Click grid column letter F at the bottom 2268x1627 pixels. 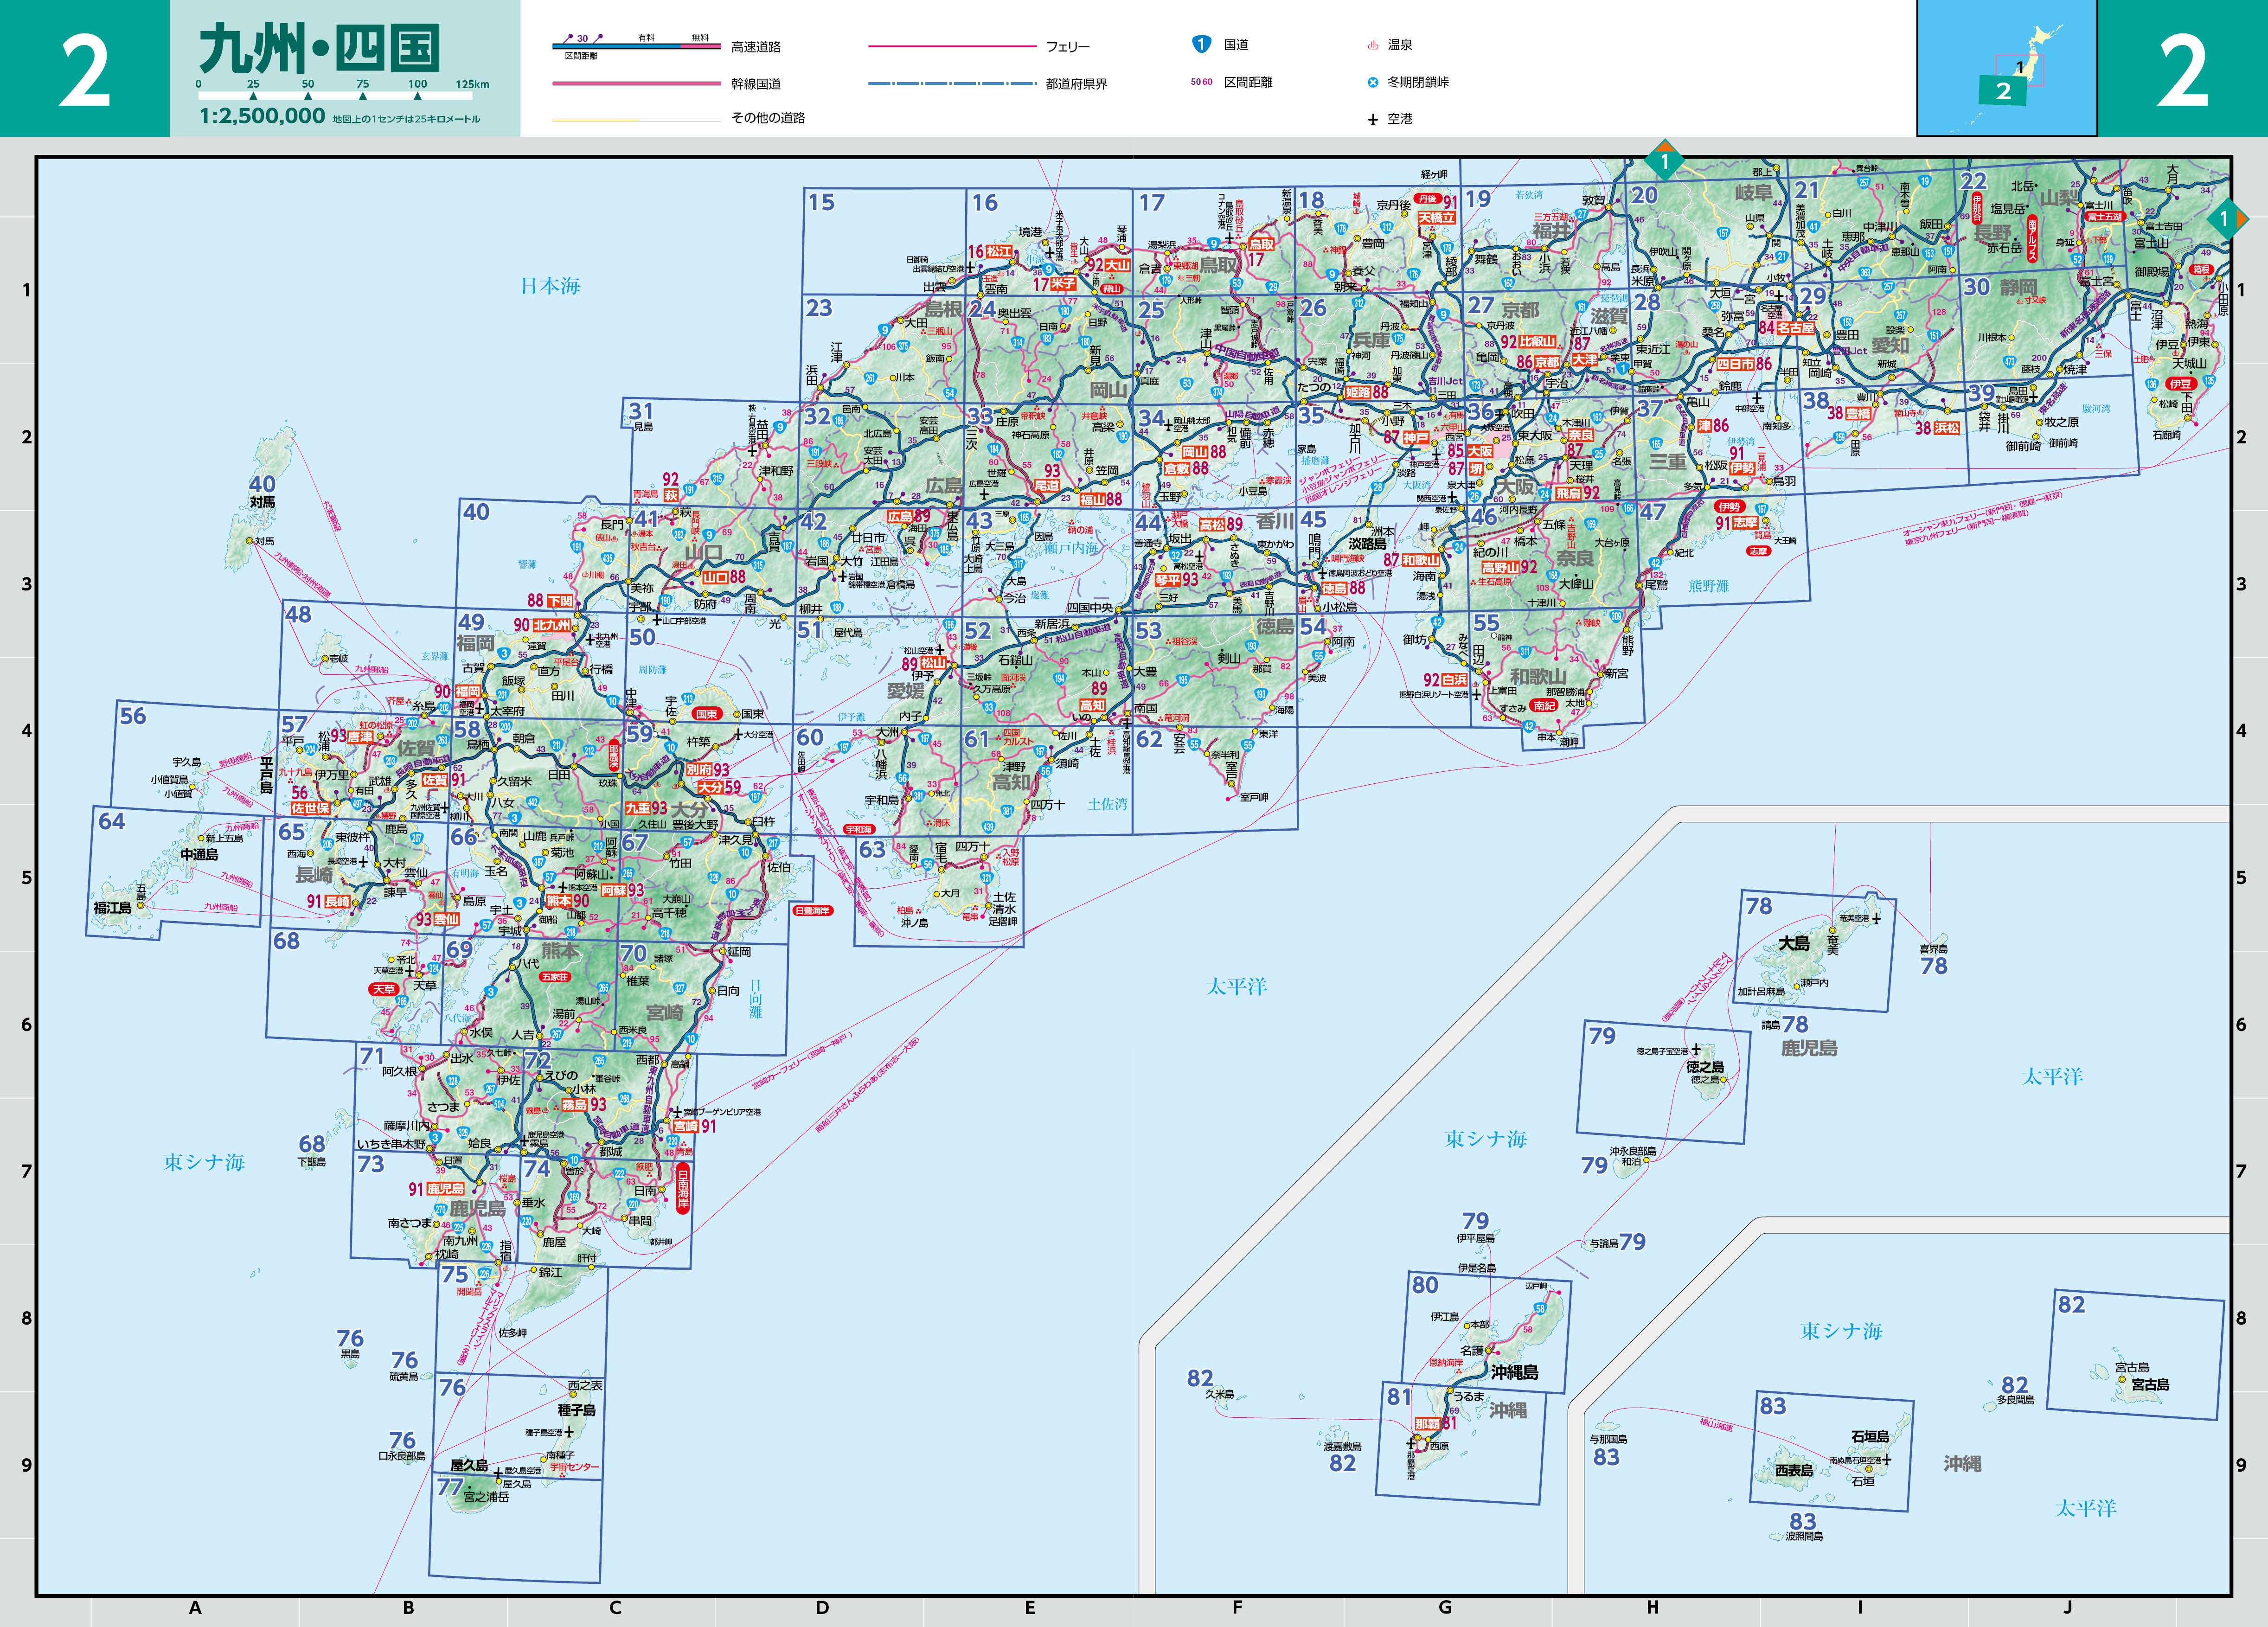pos(1237,1607)
